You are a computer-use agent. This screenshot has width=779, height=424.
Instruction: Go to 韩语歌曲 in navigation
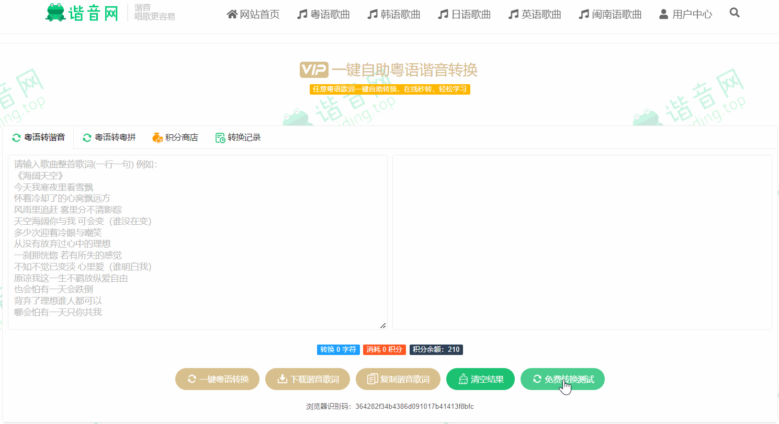tap(393, 14)
